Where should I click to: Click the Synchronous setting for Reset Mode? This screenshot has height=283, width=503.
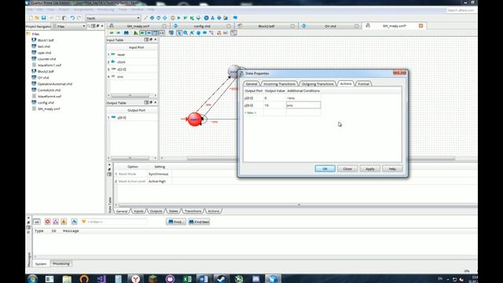(x=159, y=174)
